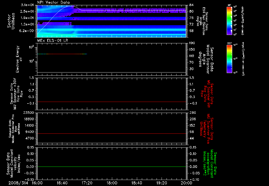The image size is (269, 186).
Task: Click the 76 degree sun elevation tick
Action: (x=191, y=18)
